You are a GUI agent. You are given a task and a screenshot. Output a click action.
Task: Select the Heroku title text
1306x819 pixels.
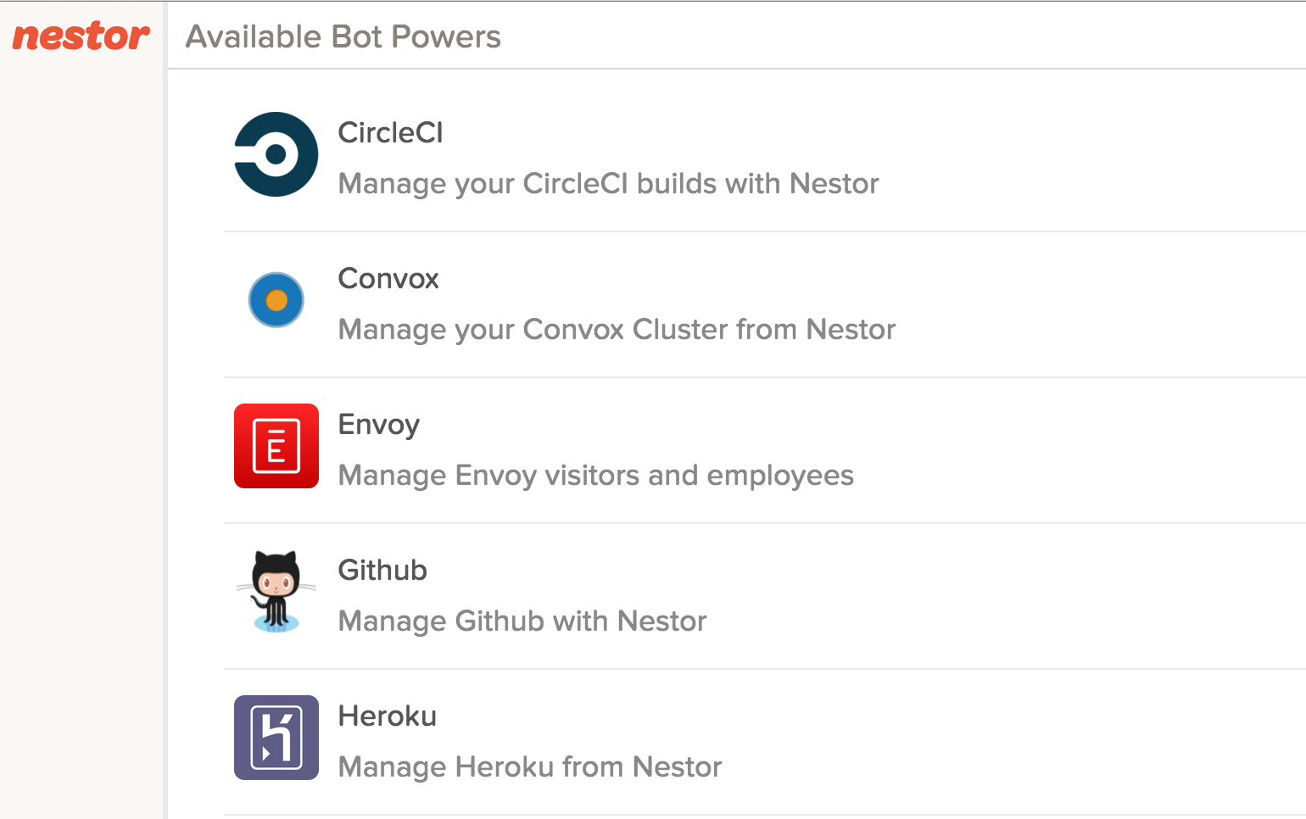(x=387, y=716)
